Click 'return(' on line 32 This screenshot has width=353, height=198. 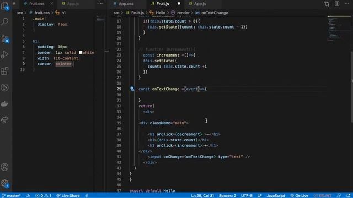(147, 106)
